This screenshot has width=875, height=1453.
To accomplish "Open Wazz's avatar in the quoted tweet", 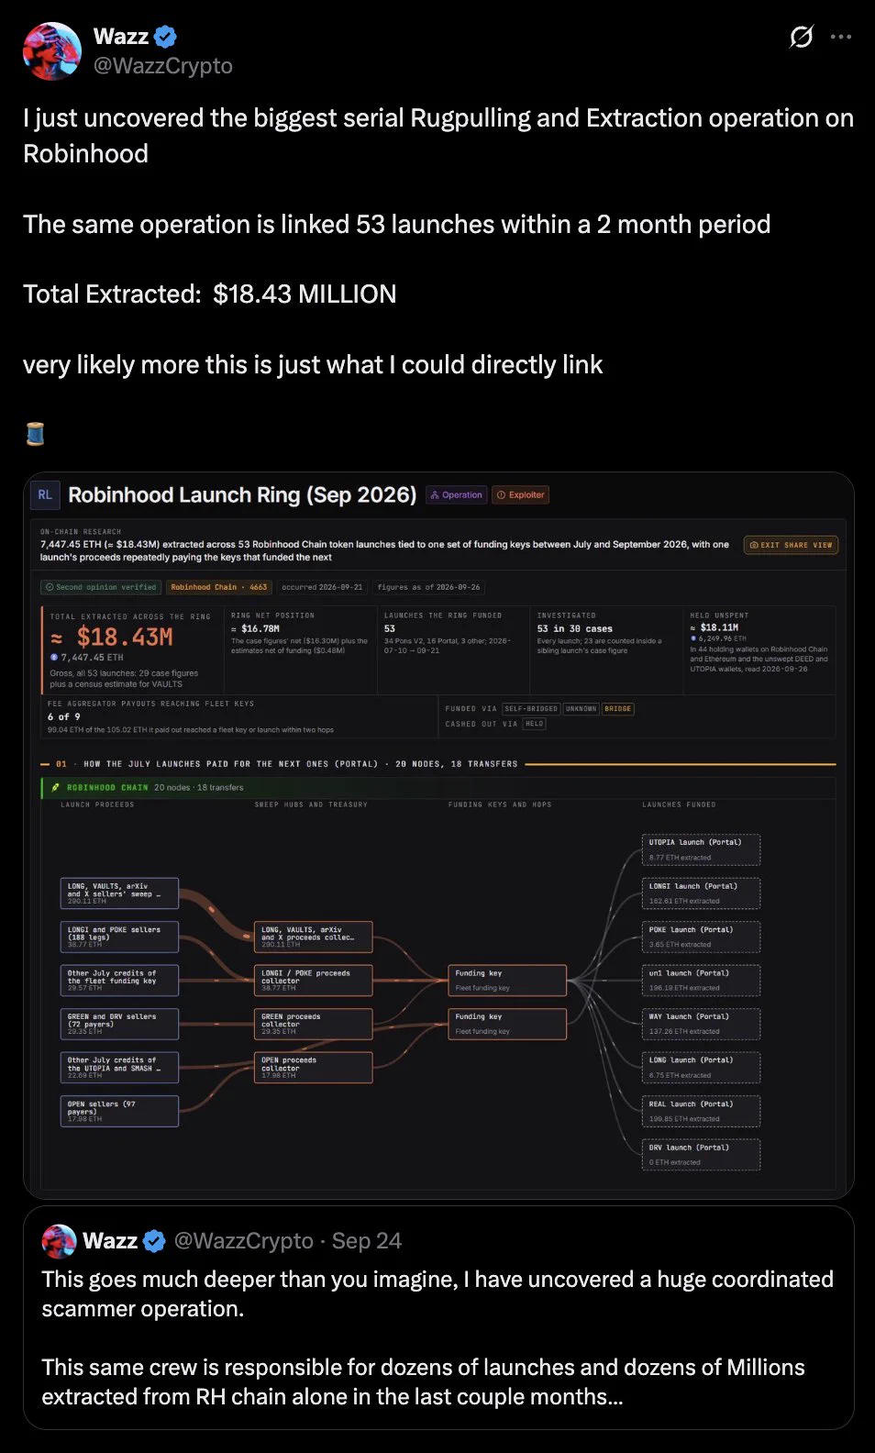I will point(59,1240).
